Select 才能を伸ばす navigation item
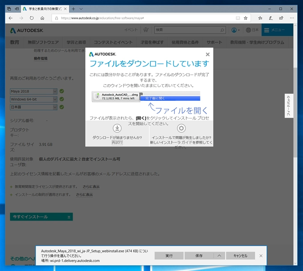303x271 pixels. pyautogui.click(x=152, y=42)
